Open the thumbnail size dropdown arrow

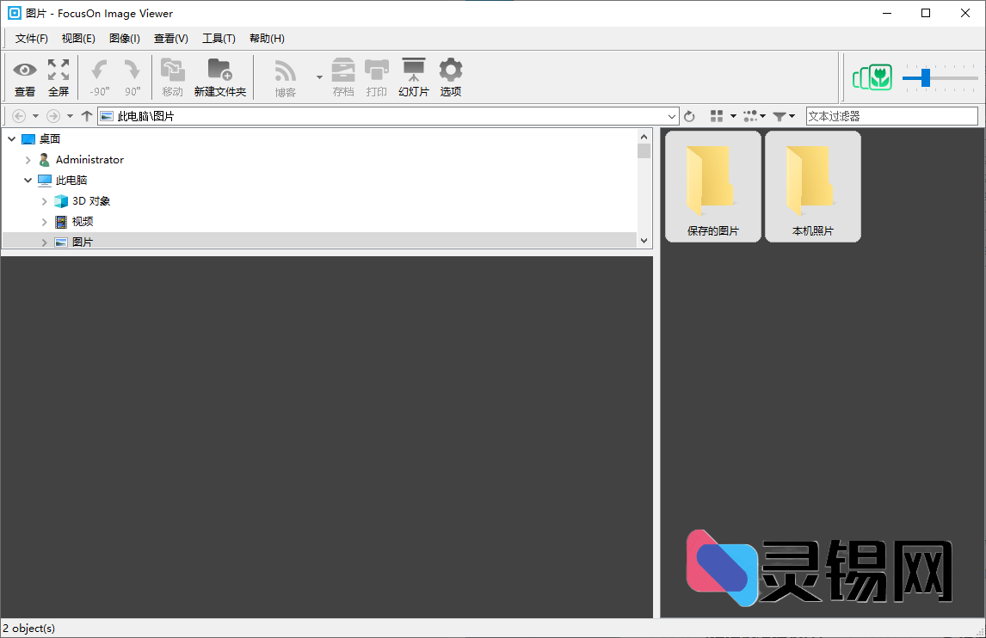click(x=761, y=115)
